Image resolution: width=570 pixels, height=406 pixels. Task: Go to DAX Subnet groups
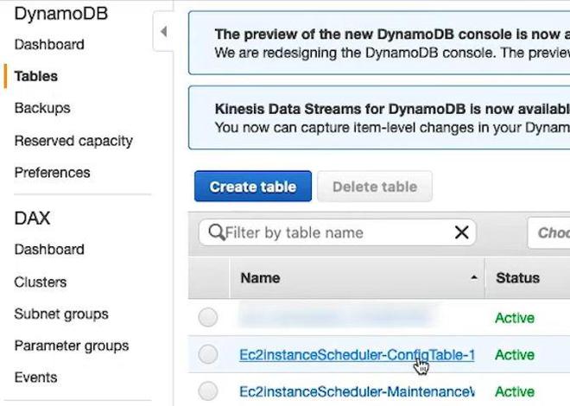click(61, 314)
